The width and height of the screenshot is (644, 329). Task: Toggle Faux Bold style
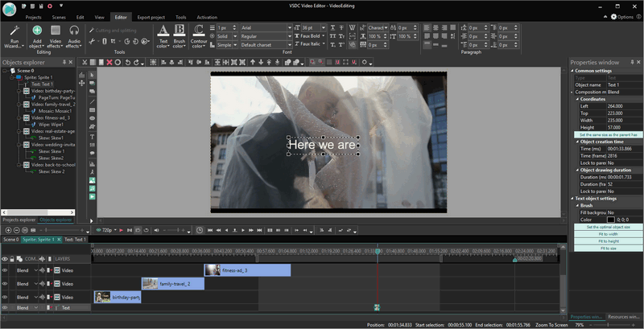click(310, 36)
